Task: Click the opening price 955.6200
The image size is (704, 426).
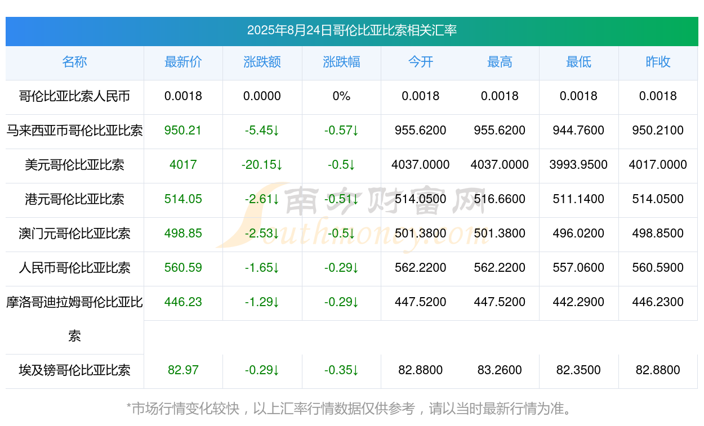Action: tap(421, 131)
